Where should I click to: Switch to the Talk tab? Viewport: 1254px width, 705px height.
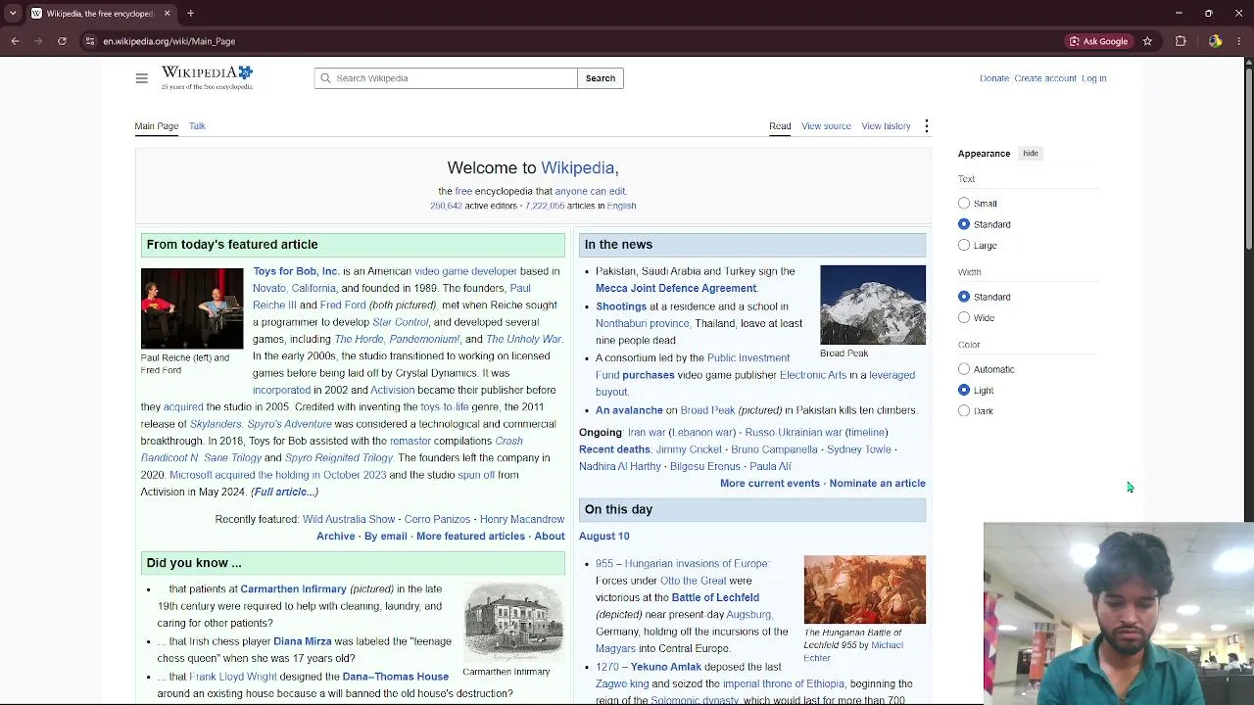click(197, 126)
